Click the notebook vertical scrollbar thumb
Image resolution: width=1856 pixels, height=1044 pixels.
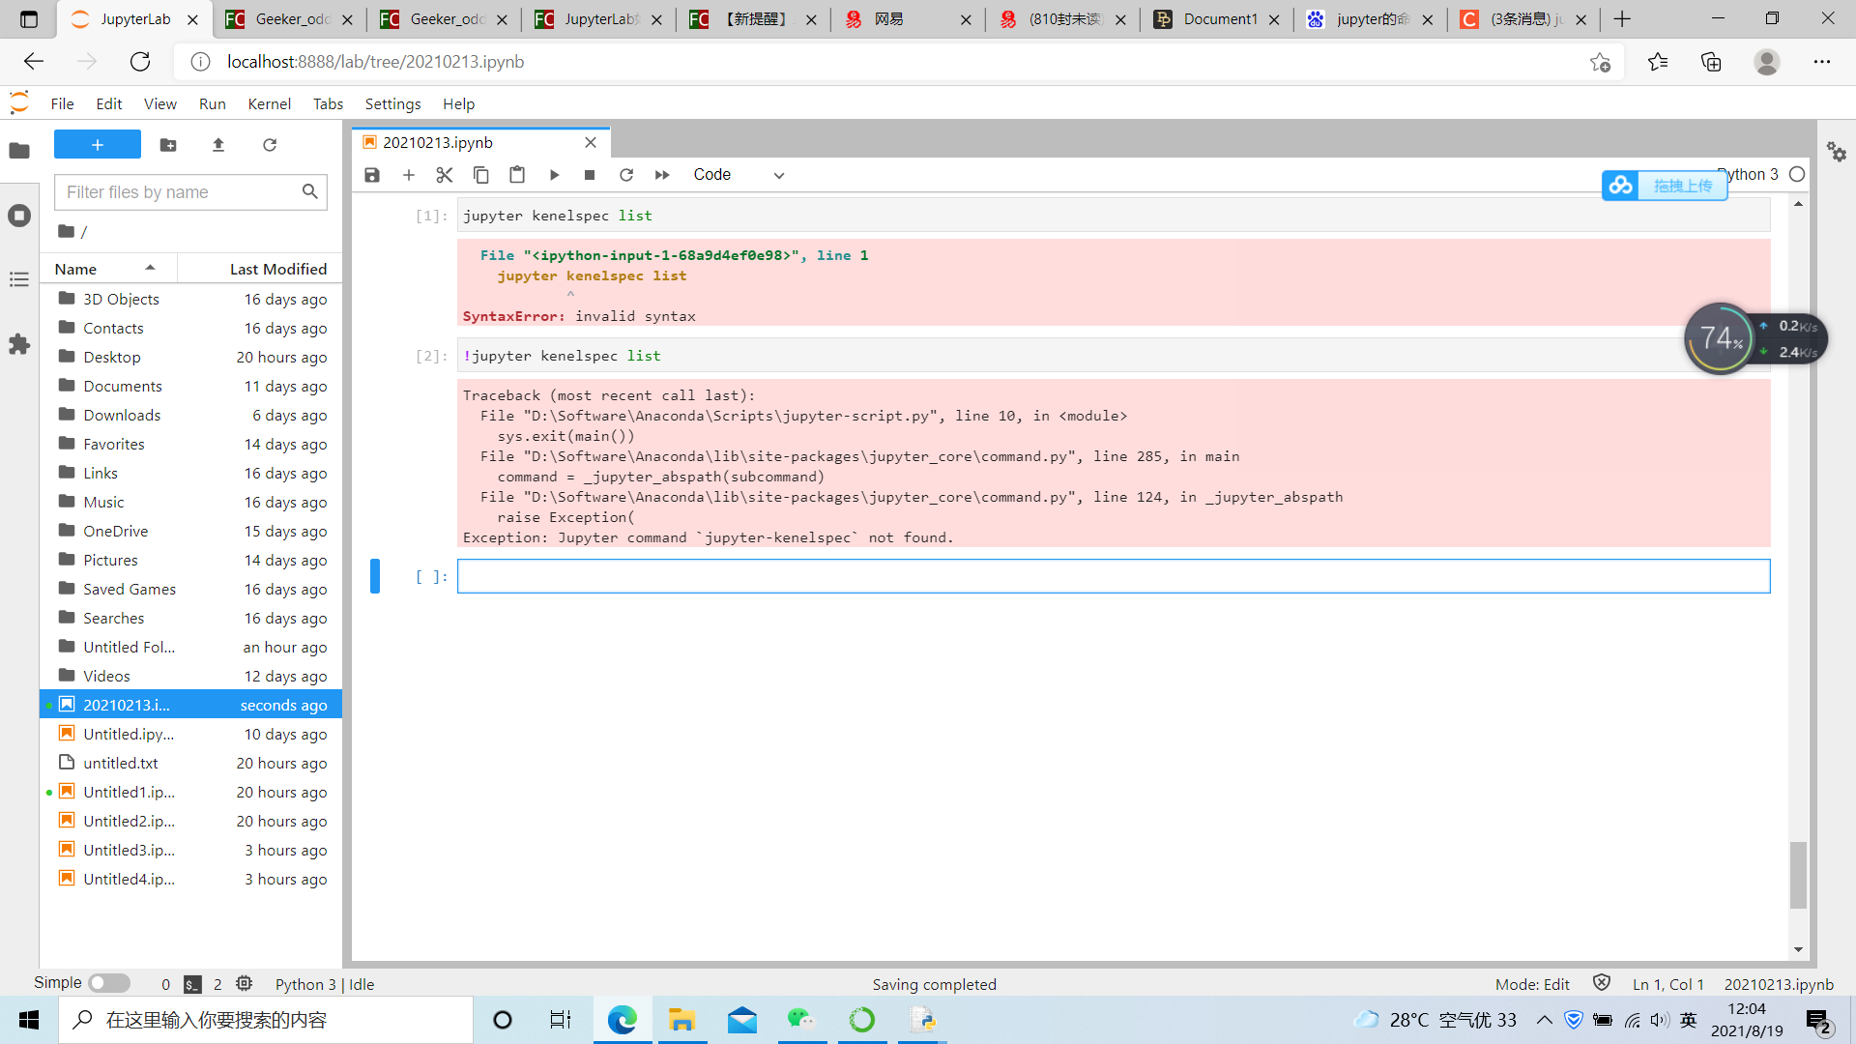[x=1798, y=875]
